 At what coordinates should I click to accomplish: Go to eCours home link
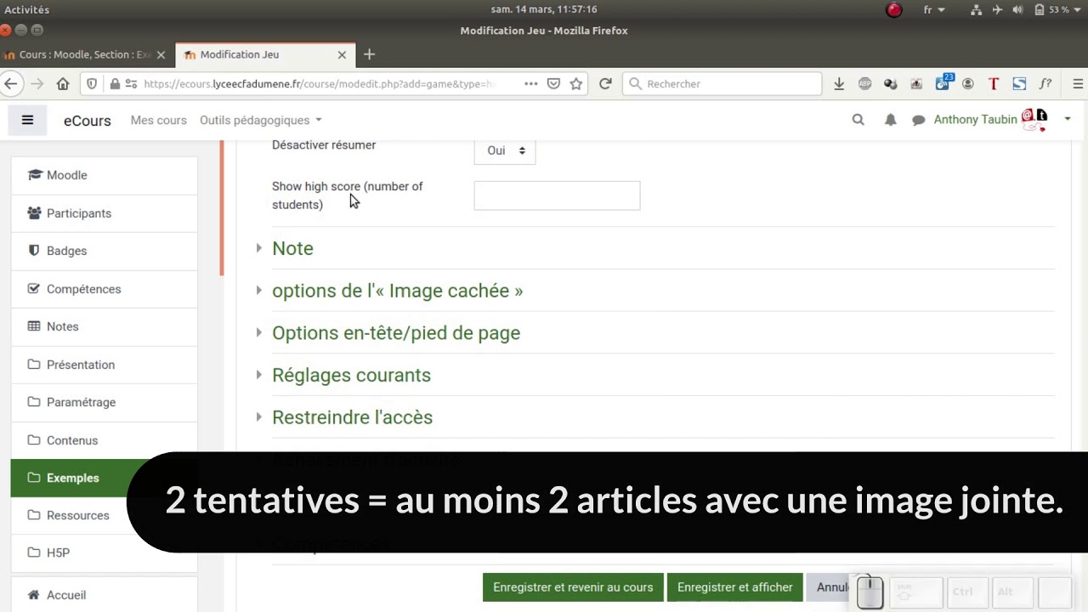88,121
